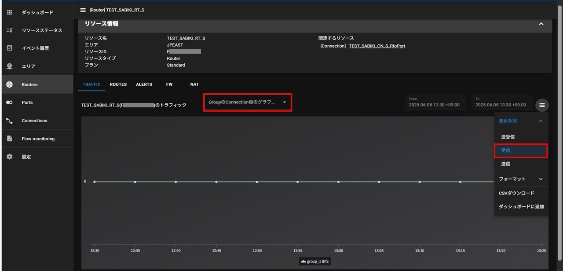Open the Group Connection graph dropdown
This screenshot has width=563, height=271.
247,102
